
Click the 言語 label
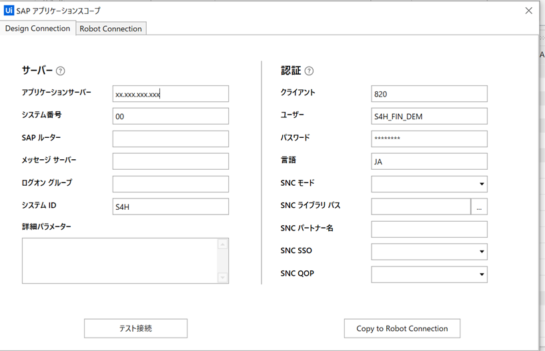(288, 160)
